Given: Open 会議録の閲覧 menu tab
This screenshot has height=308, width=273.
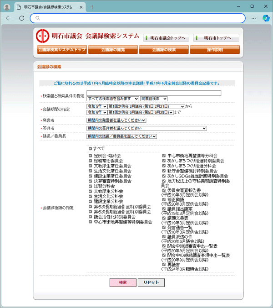Looking at the screenshot, I should click(113, 49).
